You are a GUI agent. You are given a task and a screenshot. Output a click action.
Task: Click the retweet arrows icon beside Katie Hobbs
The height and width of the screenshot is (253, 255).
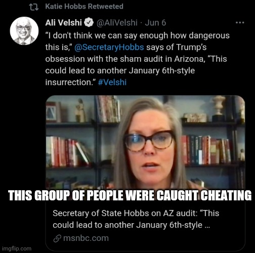[x=34, y=7]
